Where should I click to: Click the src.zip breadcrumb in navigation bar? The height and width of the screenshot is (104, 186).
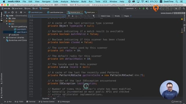(x=6, y=8)
